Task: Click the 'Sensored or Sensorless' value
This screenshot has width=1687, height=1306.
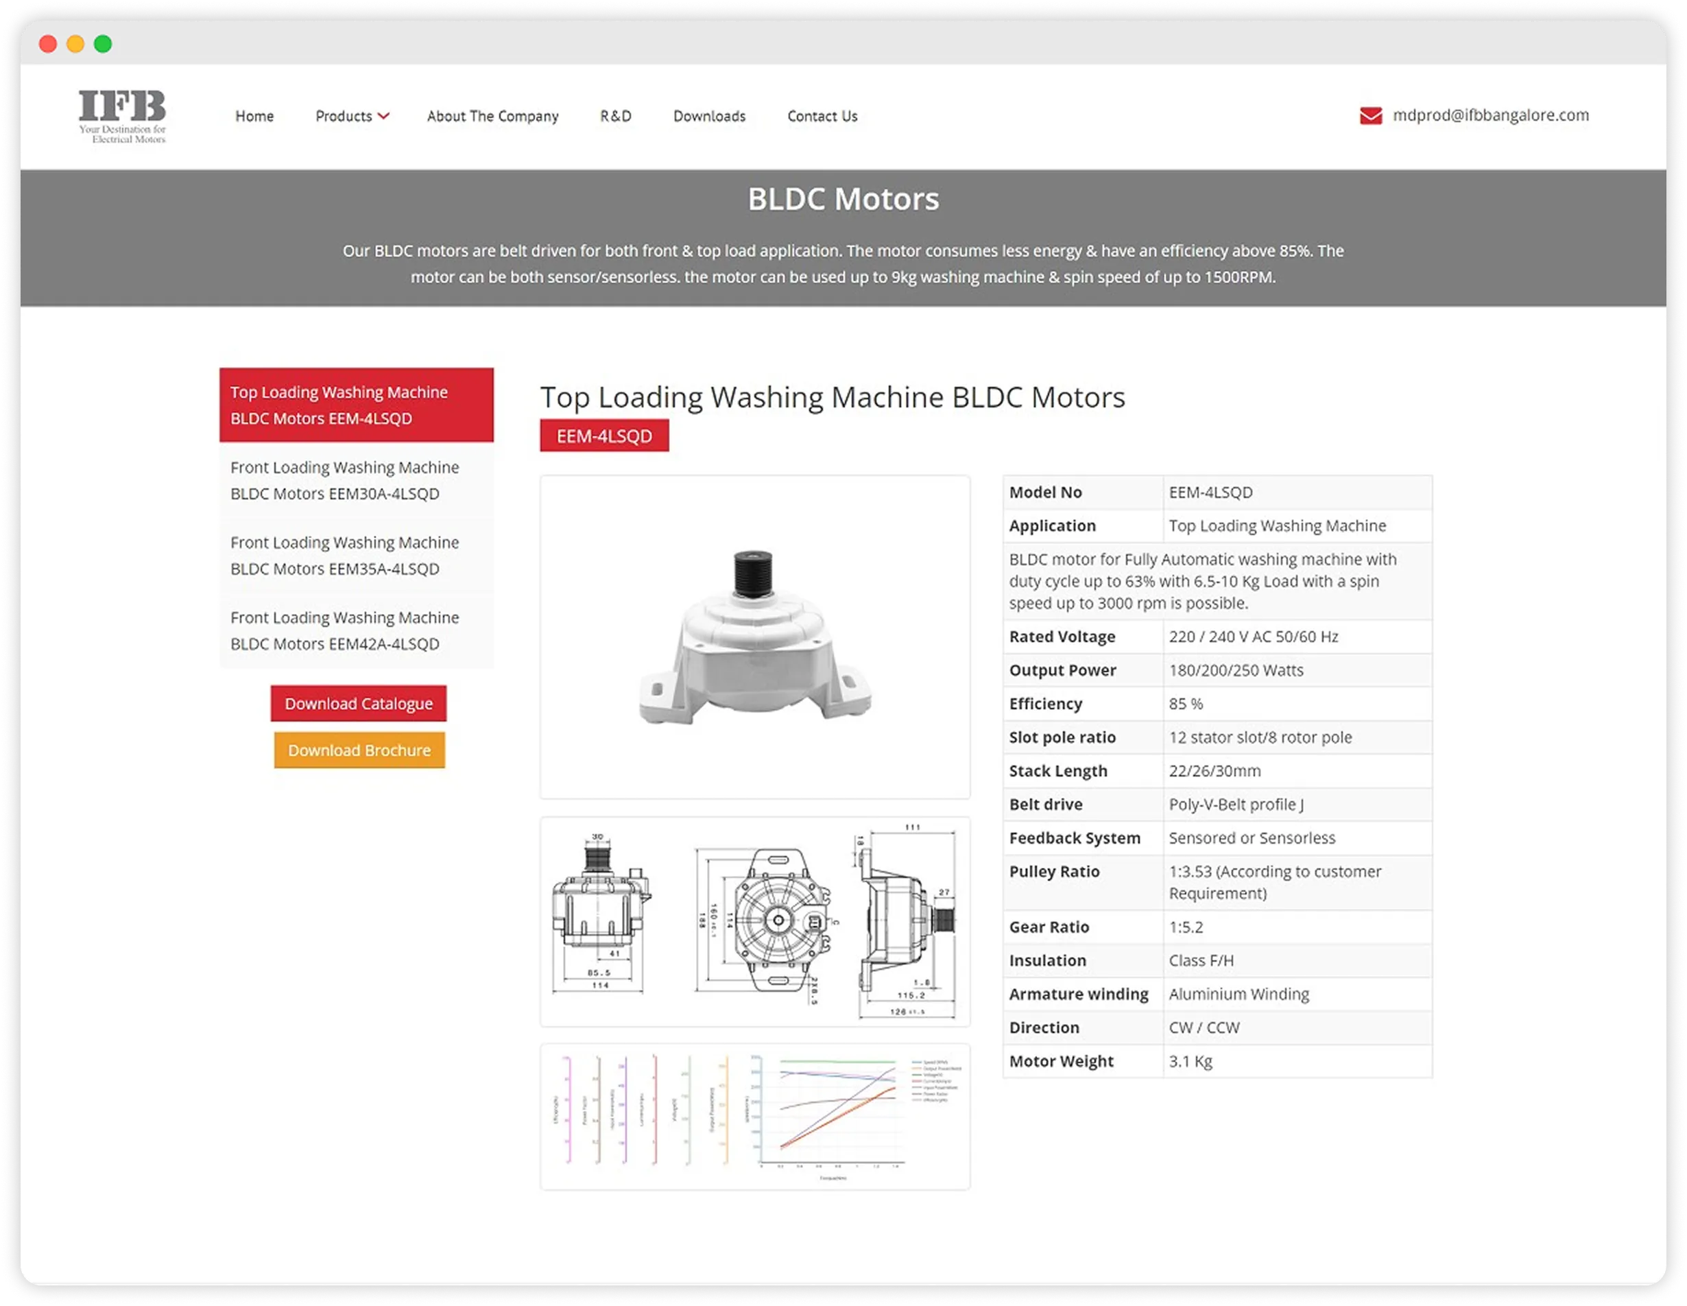Action: (x=1252, y=838)
